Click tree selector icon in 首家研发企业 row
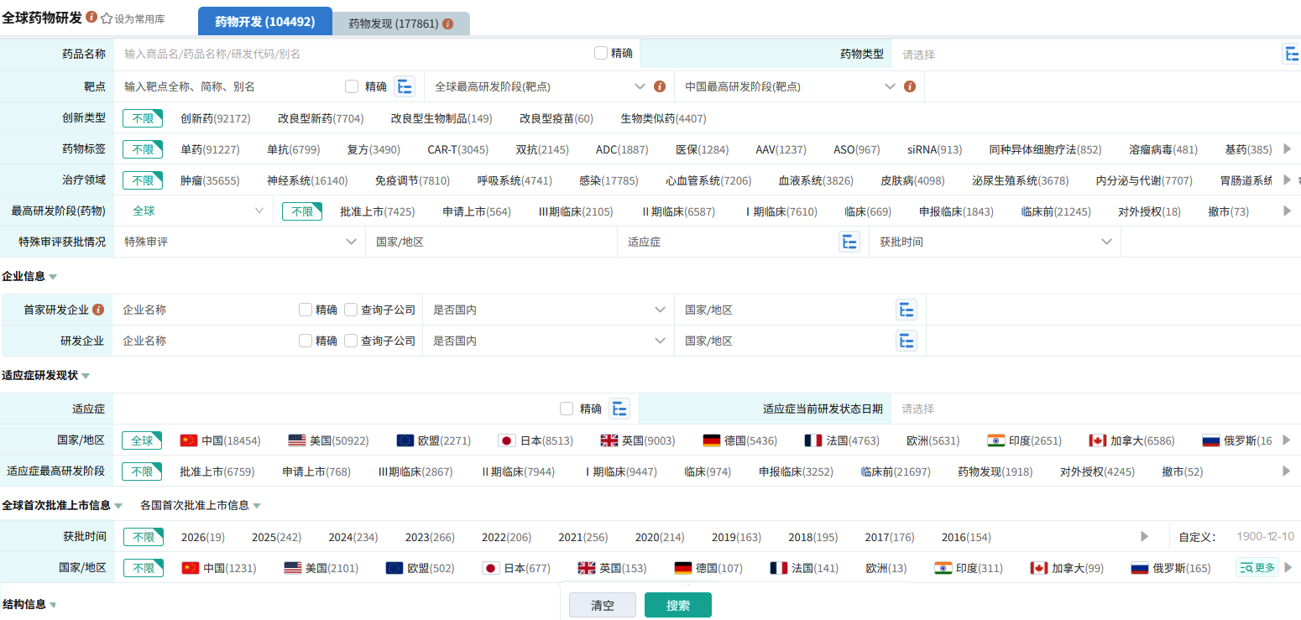This screenshot has height=620, width=1301. click(x=907, y=310)
